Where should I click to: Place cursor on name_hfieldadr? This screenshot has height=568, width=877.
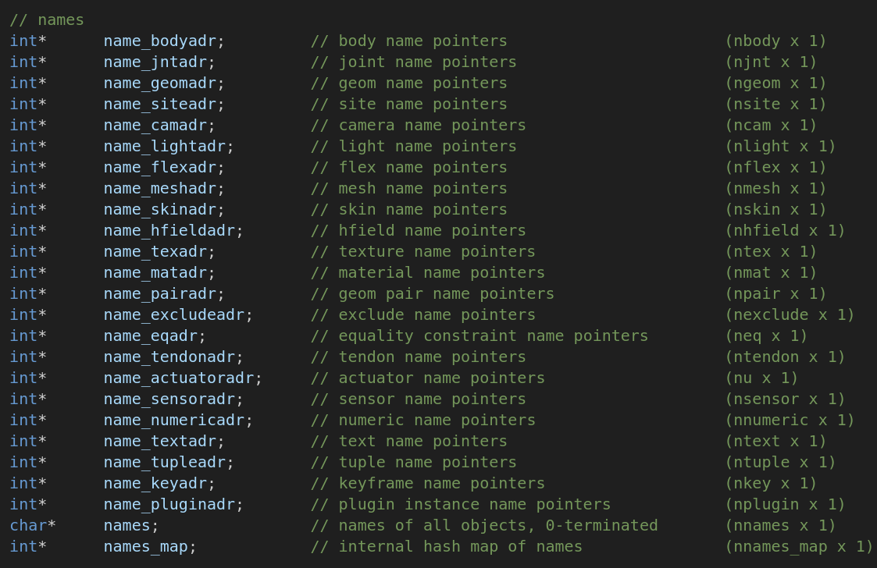(x=169, y=230)
